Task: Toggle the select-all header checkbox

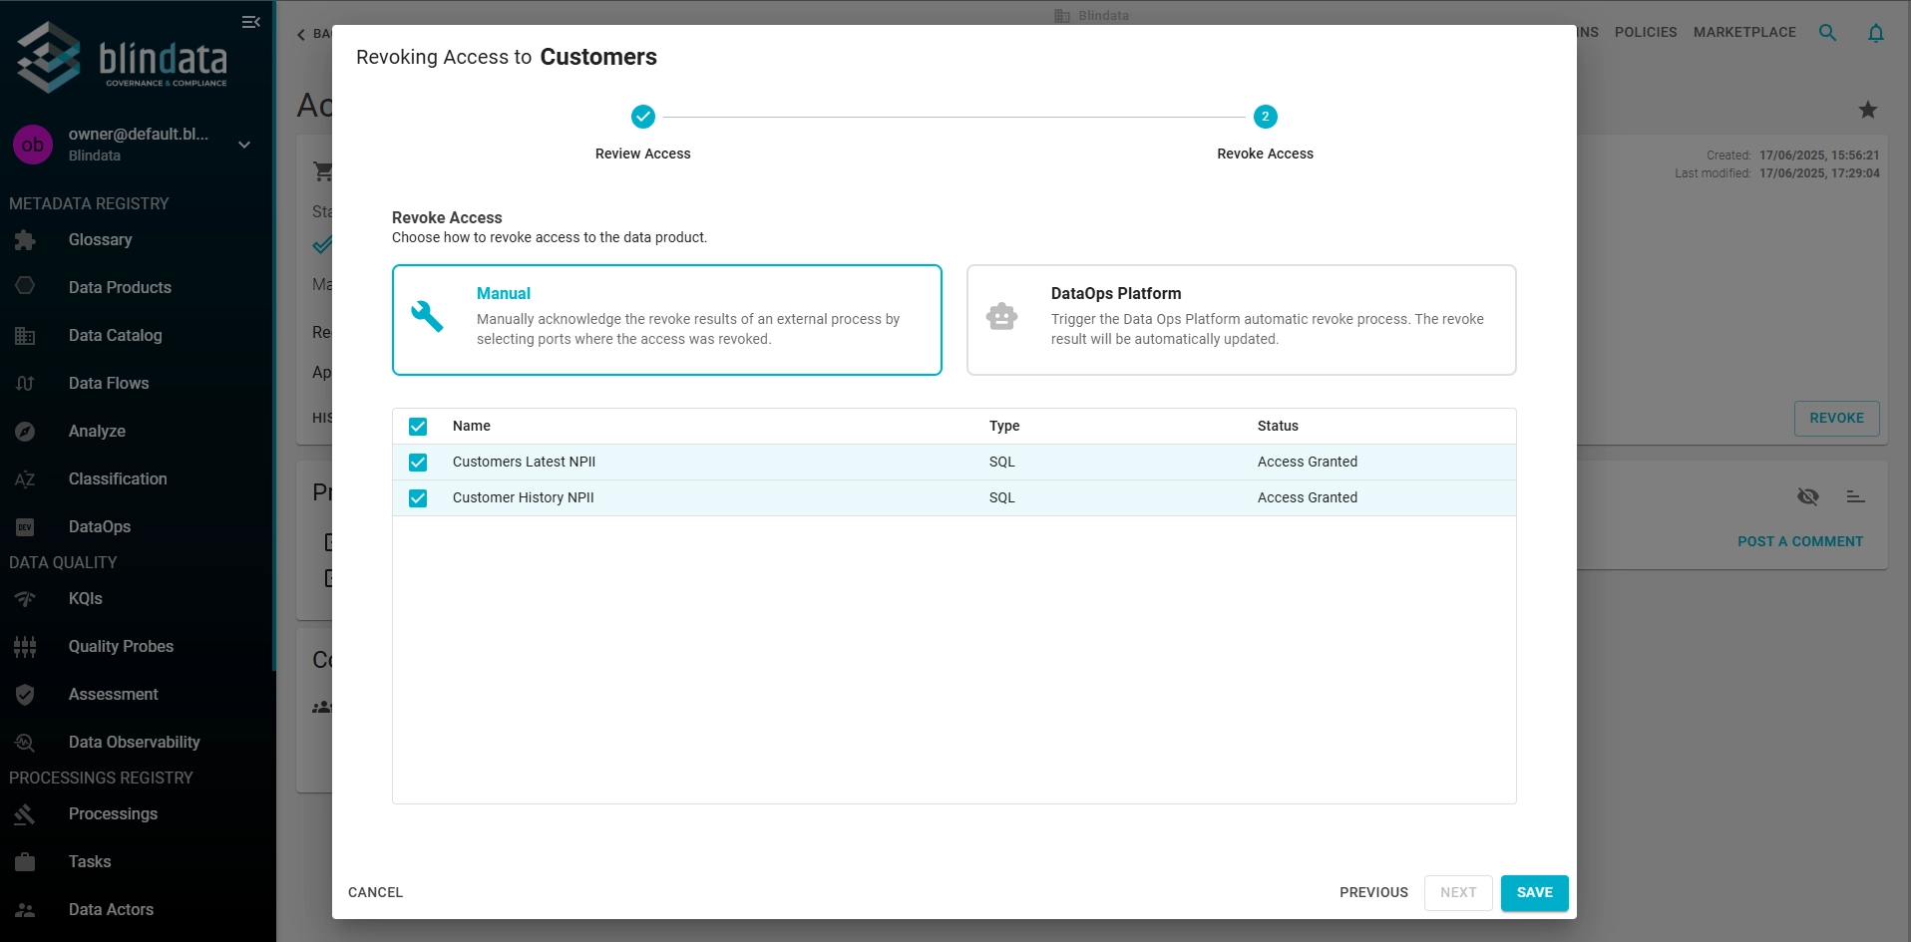Action: click(418, 427)
